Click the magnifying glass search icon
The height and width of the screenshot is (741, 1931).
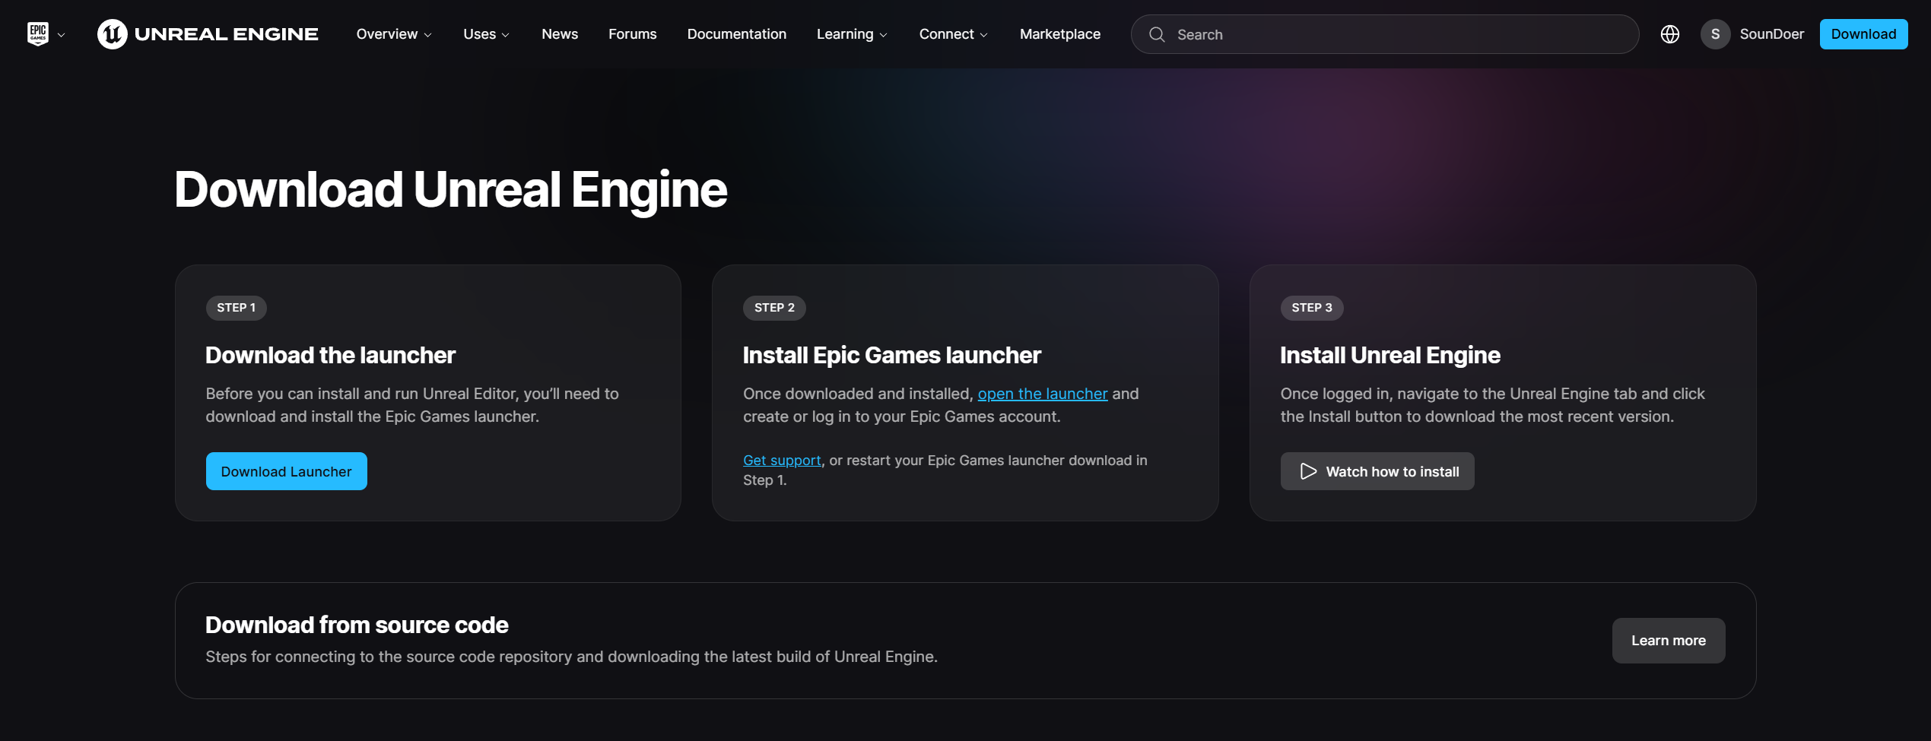coord(1156,34)
